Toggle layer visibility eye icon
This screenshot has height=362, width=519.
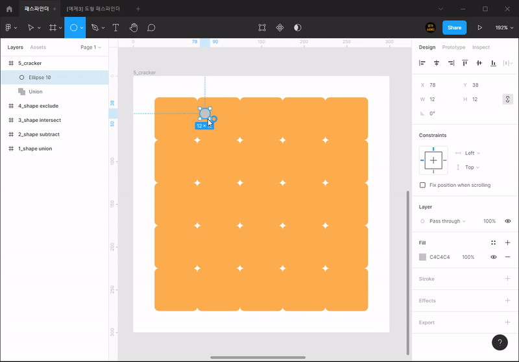click(507, 221)
